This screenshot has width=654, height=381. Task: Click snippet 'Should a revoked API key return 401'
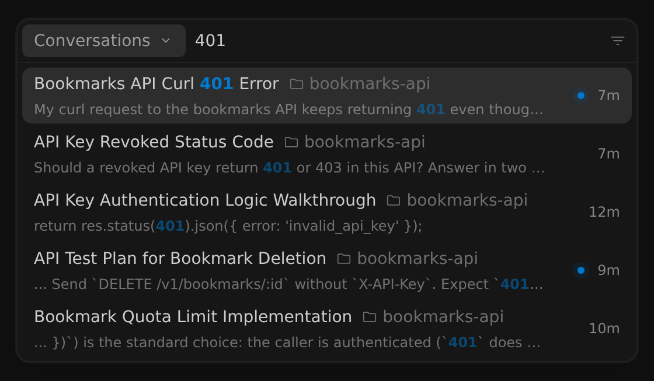coord(290,168)
